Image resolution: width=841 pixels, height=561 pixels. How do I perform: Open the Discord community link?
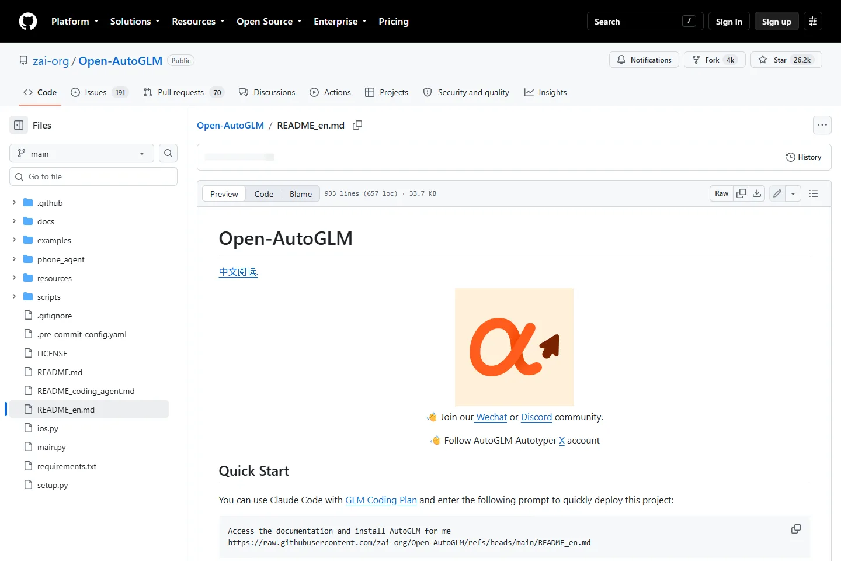(x=536, y=417)
